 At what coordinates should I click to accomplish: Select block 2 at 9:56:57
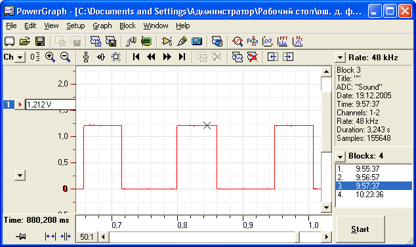(x=373, y=178)
